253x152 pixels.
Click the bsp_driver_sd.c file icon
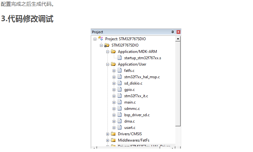tap(120, 115)
